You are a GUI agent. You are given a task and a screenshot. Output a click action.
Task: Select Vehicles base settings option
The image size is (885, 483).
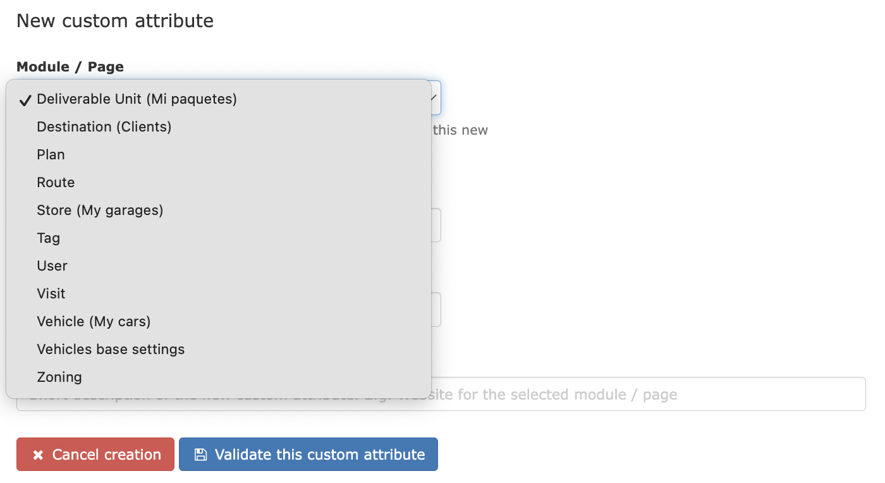[x=111, y=350]
